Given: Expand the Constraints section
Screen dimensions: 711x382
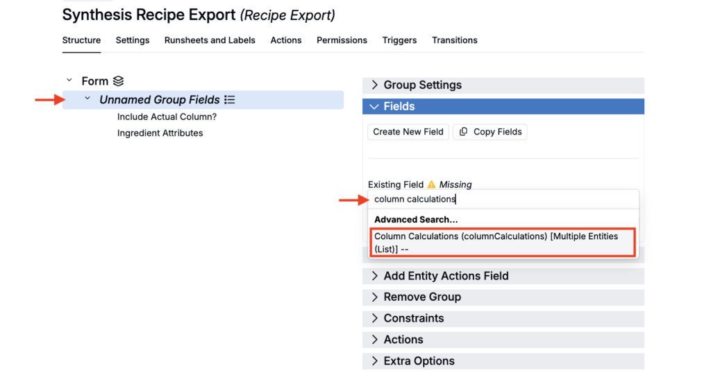Looking at the screenshot, I should [375, 318].
